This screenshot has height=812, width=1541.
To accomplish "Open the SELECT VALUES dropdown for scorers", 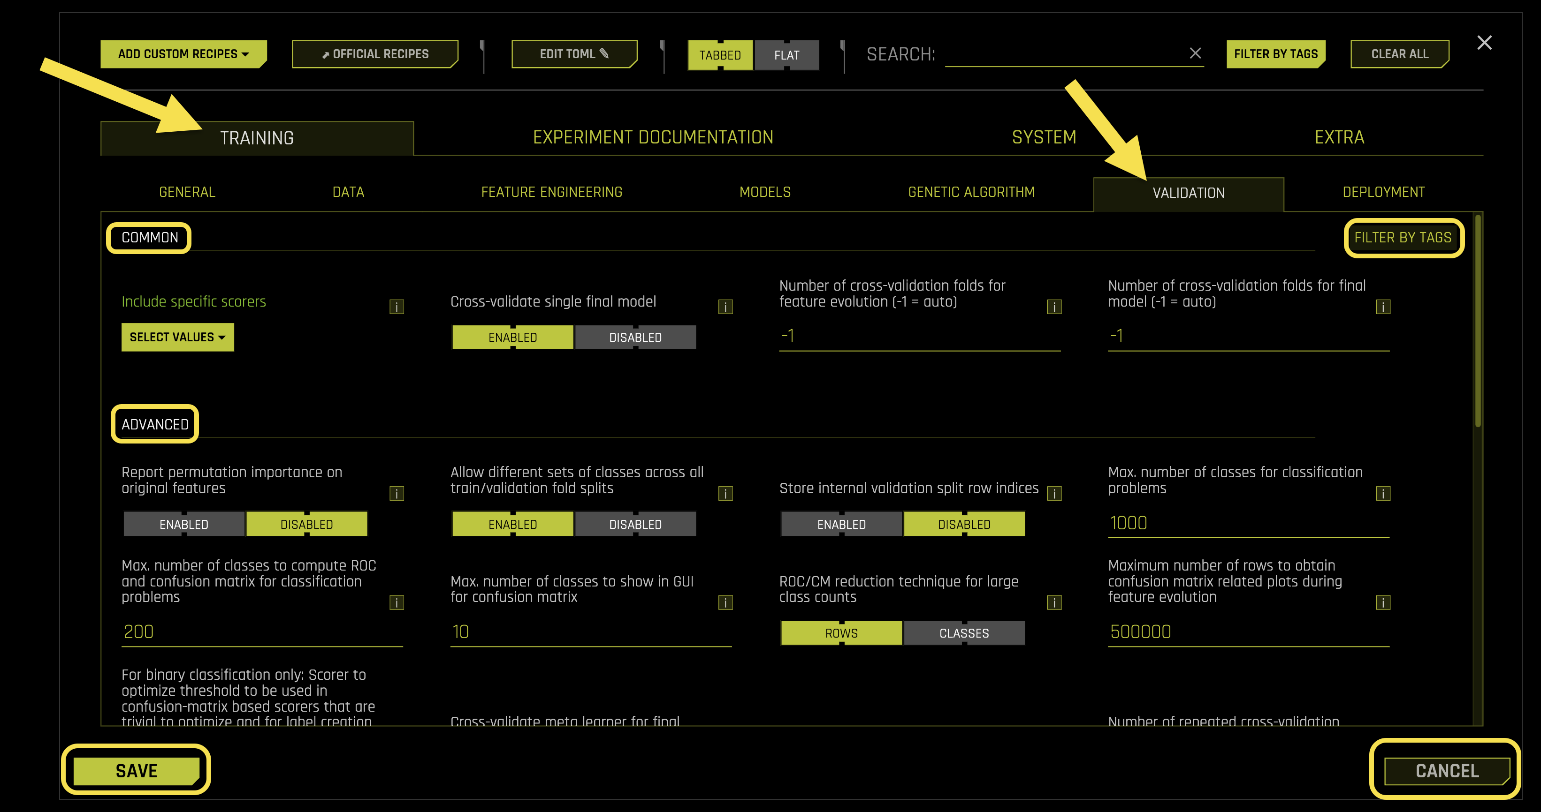I will (x=177, y=337).
